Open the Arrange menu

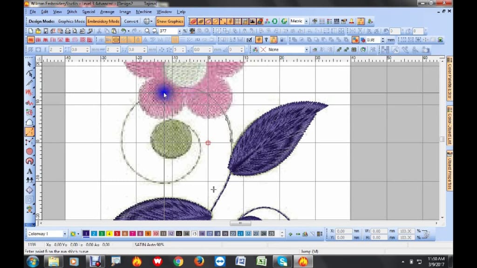(107, 12)
